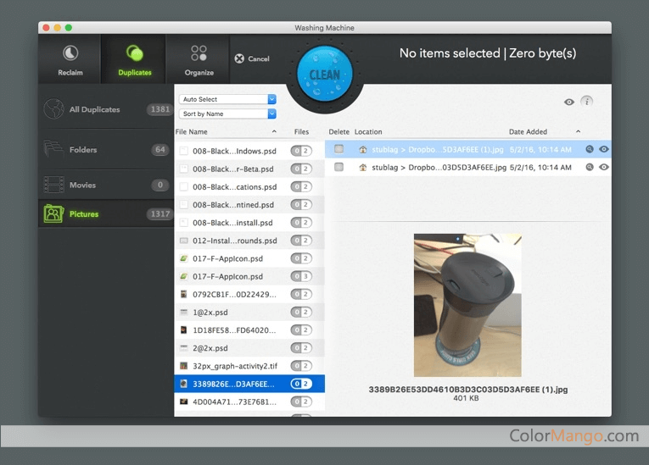Click All Duplicates count badge 1381
Screen dimensions: 649x465
159,109
